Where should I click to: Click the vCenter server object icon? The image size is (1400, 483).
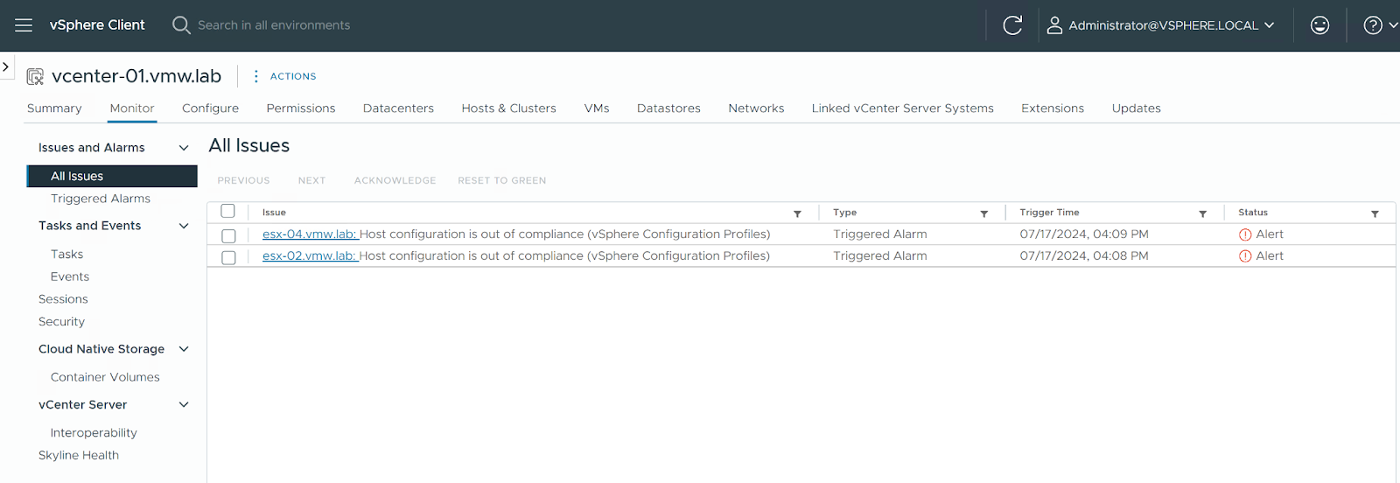[35, 77]
